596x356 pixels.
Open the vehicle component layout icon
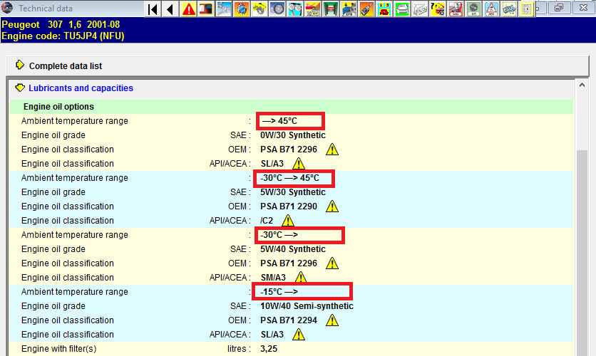[509, 9]
